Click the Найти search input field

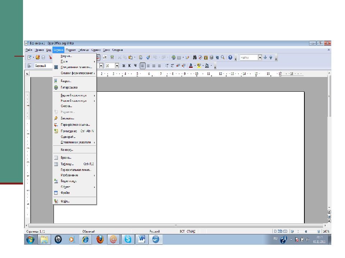(249, 57)
